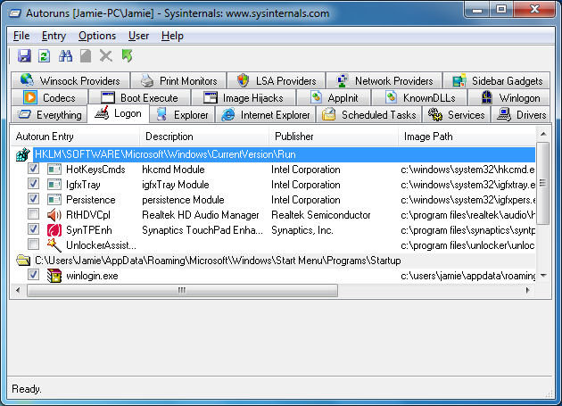Click the Find binoculars icon

65,56
